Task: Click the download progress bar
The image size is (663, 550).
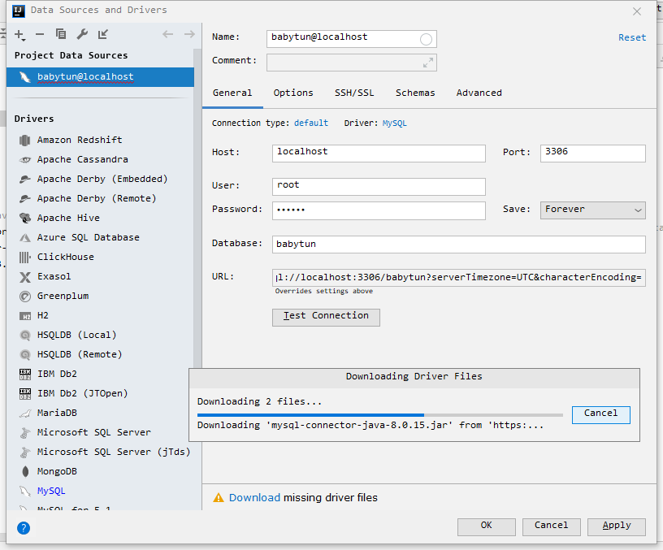Action: click(x=380, y=415)
